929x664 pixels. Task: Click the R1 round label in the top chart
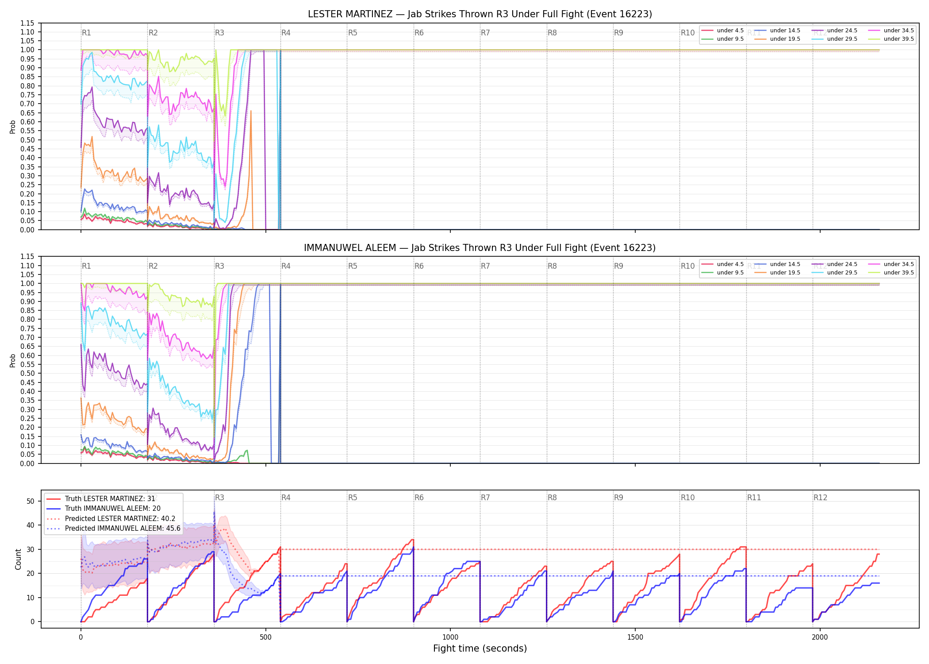tap(86, 33)
